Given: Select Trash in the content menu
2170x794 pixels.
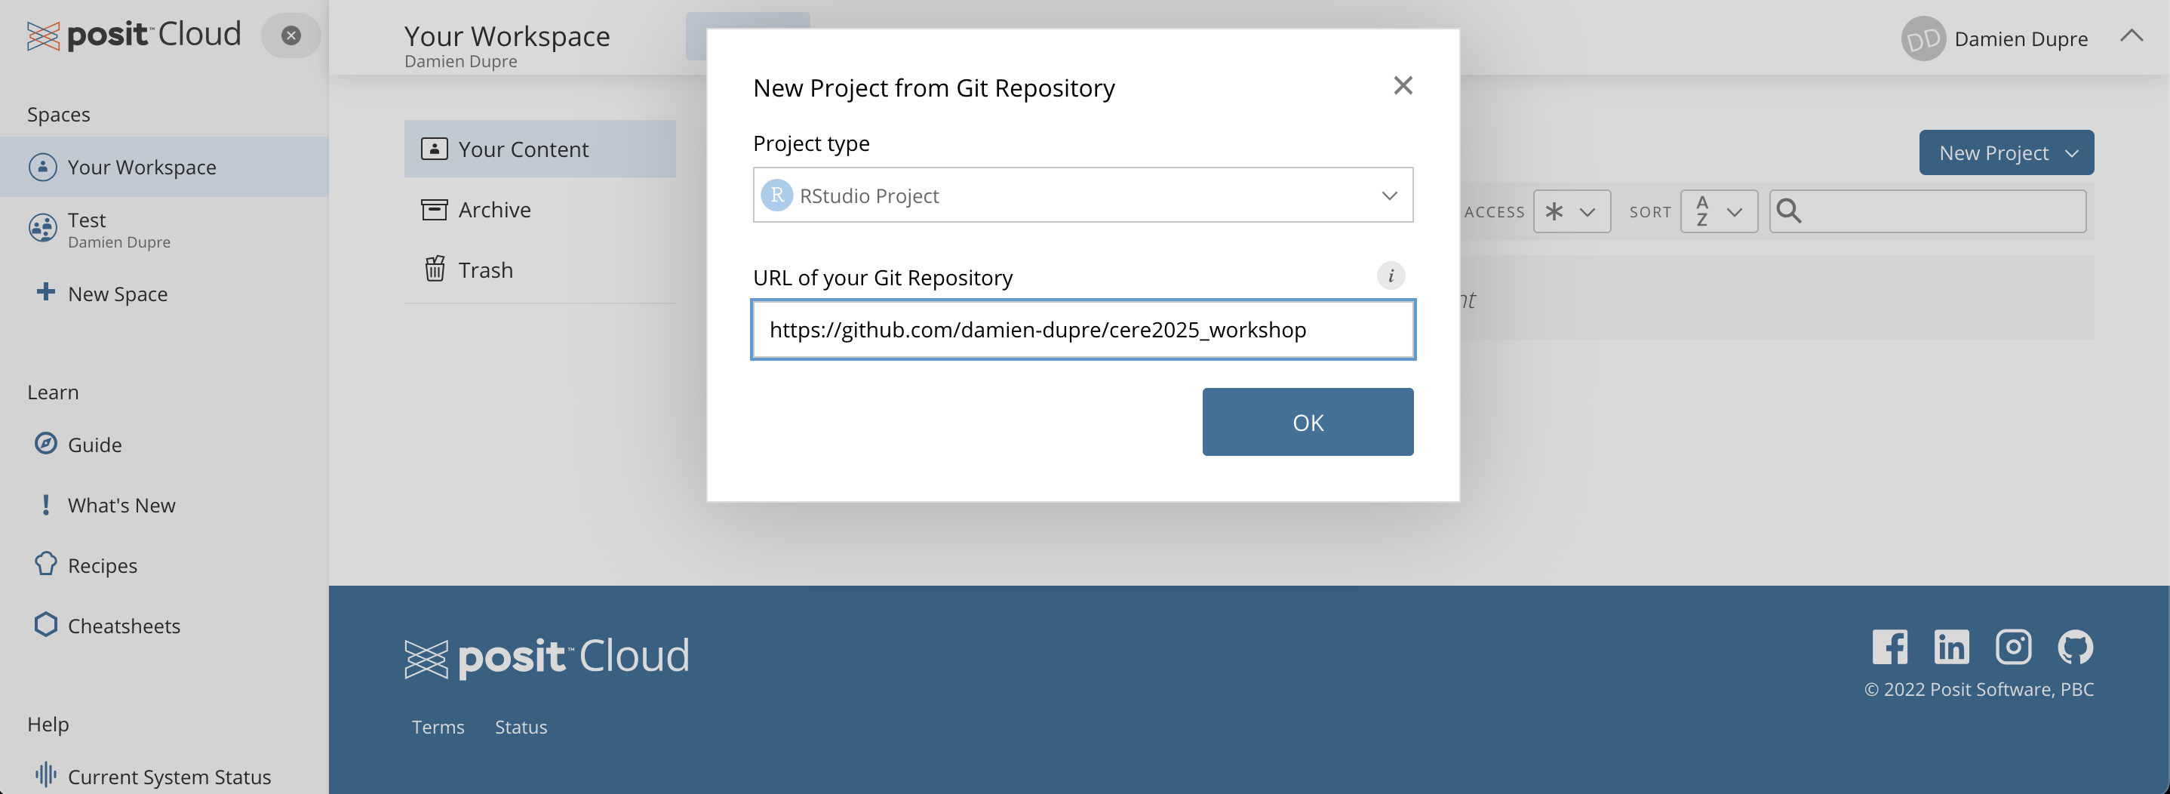Looking at the screenshot, I should [x=484, y=269].
